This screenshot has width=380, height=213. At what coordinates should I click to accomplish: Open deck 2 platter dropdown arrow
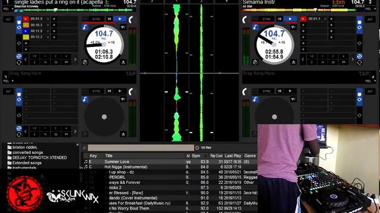pos(293,28)
